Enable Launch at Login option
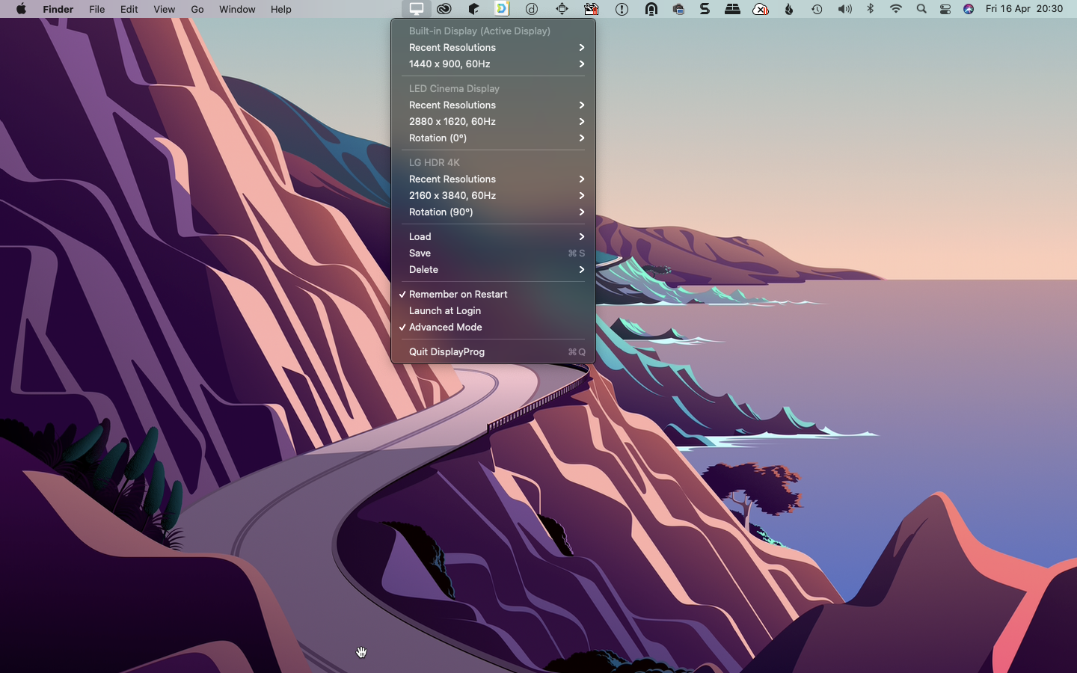The image size is (1077, 673). (445, 310)
